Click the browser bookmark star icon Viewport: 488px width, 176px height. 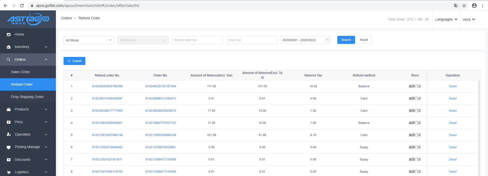pos(464,6)
